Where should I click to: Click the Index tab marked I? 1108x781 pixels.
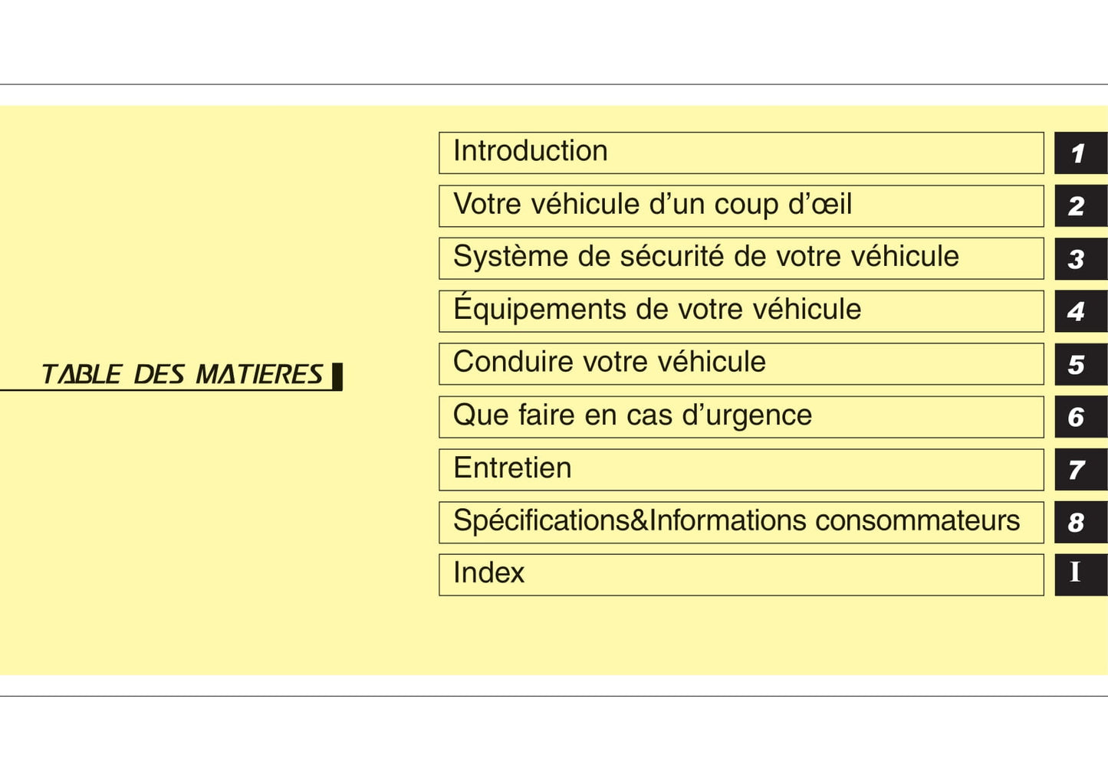point(1080,574)
